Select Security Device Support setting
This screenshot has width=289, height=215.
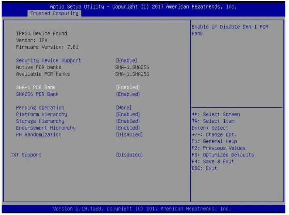[49, 60]
